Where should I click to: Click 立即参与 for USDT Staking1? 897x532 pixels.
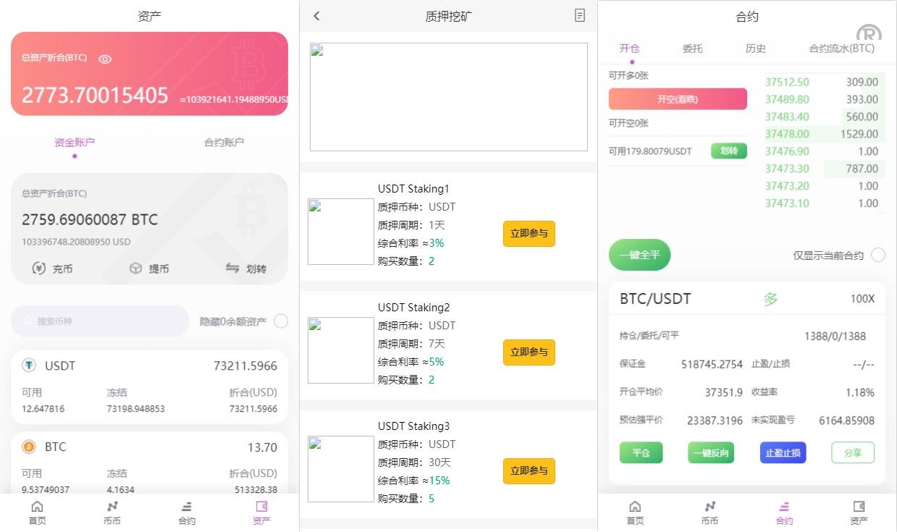528,234
